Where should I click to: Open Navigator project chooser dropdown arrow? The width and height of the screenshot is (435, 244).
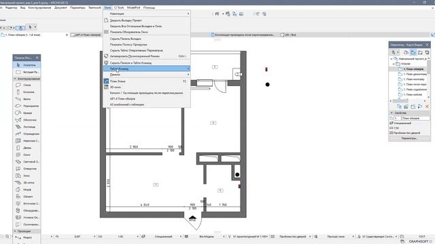[398, 52]
